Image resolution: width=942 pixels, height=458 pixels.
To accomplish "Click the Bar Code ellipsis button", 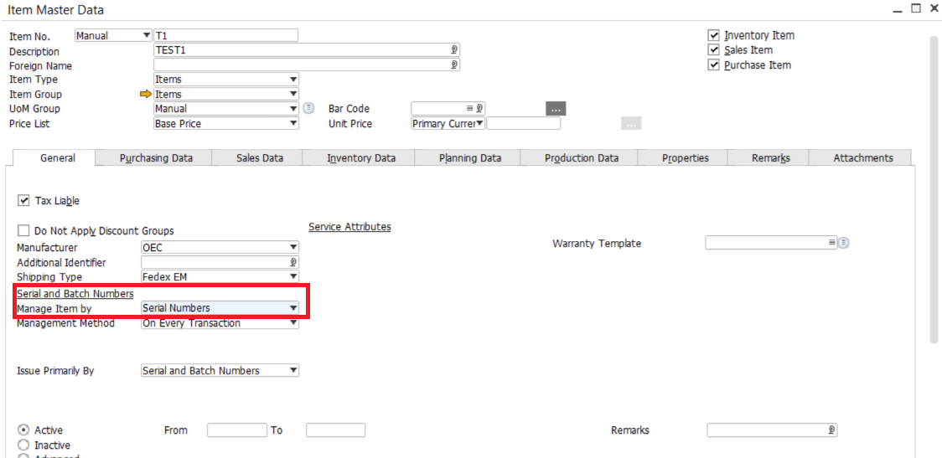I will coord(556,108).
